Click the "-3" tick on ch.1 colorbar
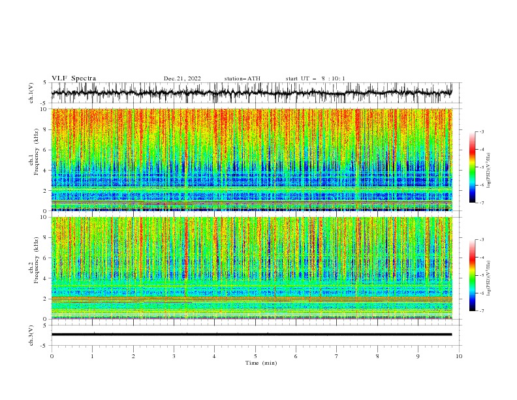The image size is (517, 400). (482, 131)
